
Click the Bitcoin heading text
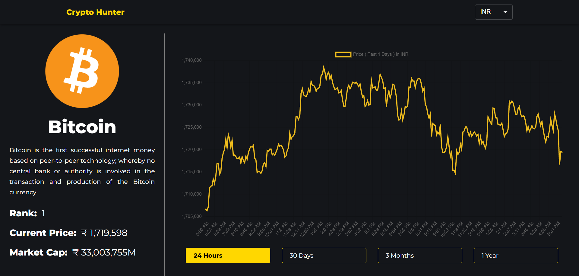click(82, 127)
